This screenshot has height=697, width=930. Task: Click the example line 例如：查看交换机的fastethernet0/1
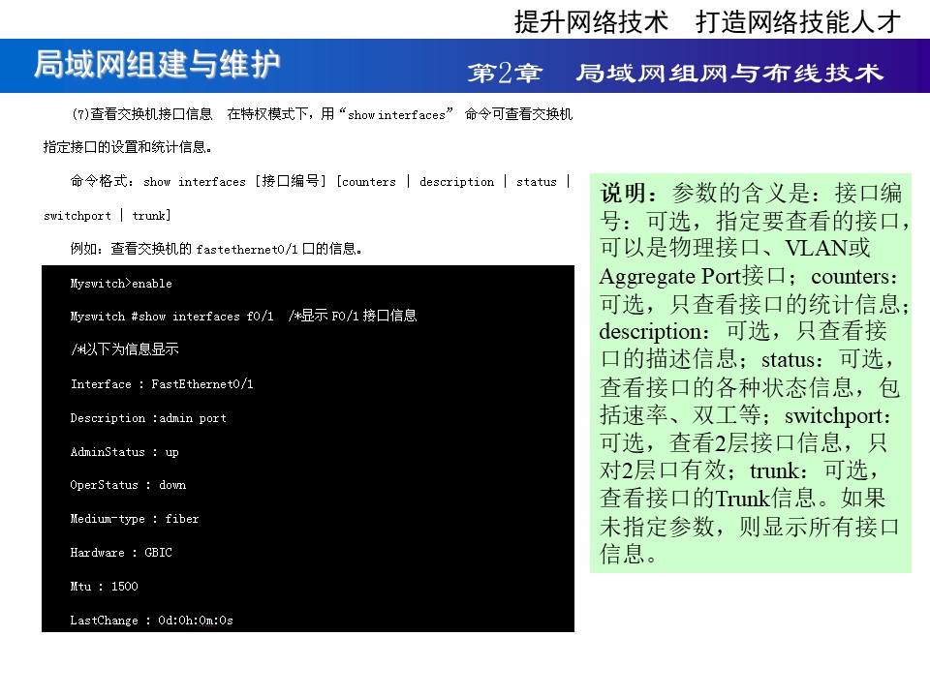216,249
